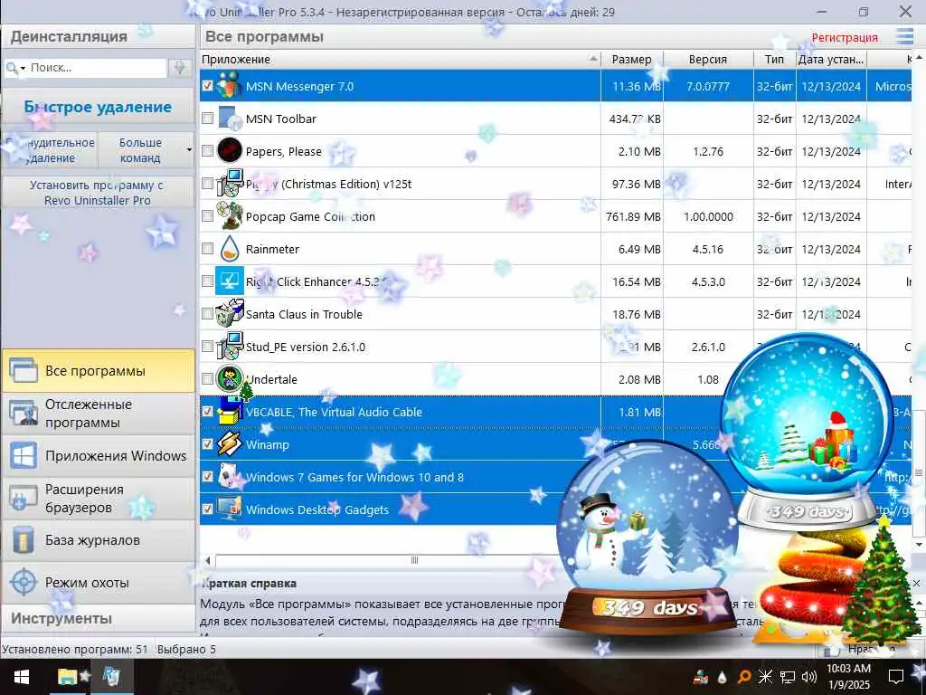Sort by the Дата установки column header
The height and width of the screenshot is (695, 926).
click(x=831, y=59)
